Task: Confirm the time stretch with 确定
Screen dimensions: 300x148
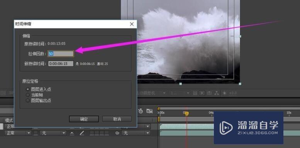Action: click(84, 119)
